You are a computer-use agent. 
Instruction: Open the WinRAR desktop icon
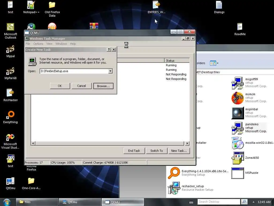coord(94,26)
